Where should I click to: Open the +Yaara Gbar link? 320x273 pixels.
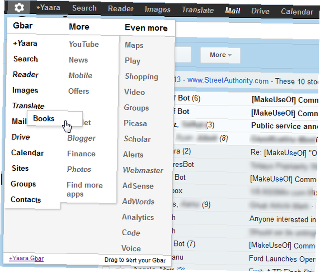pos(26,258)
